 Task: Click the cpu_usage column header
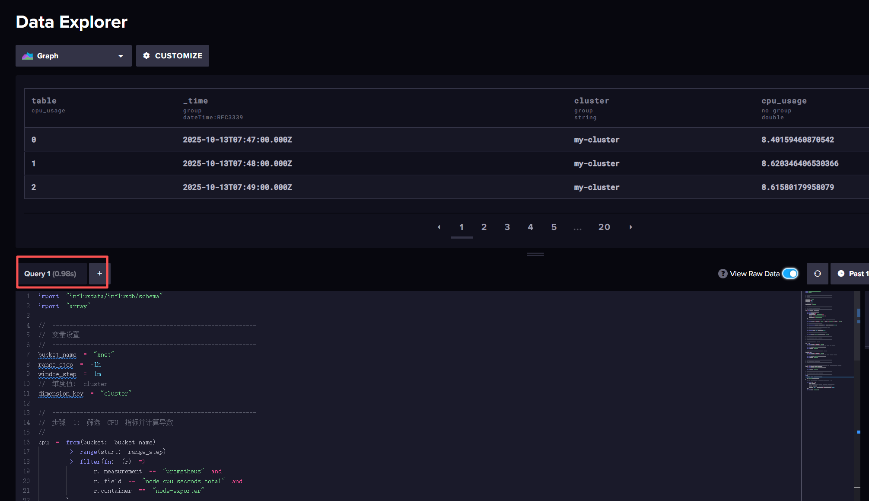[x=784, y=101]
